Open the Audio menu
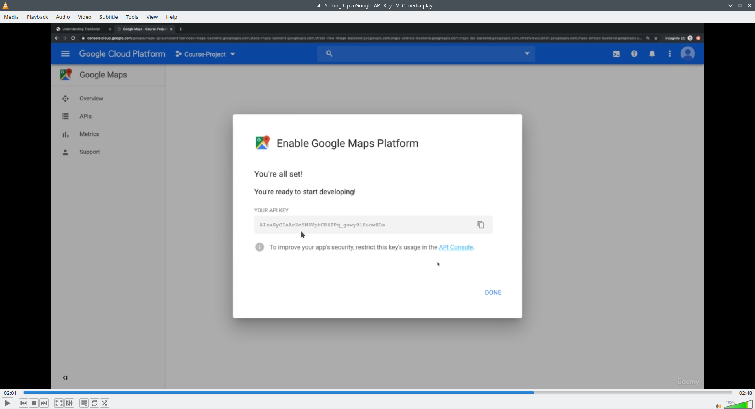This screenshot has height=409, width=755. click(x=63, y=17)
